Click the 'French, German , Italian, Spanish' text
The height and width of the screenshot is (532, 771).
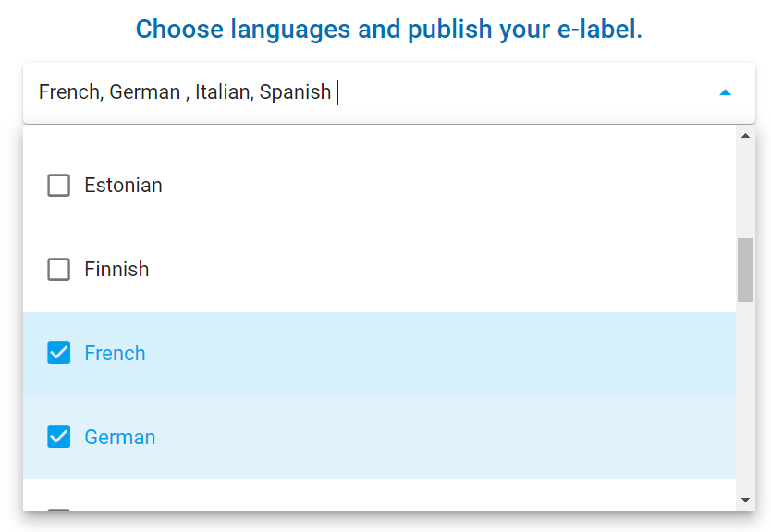click(x=185, y=92)
